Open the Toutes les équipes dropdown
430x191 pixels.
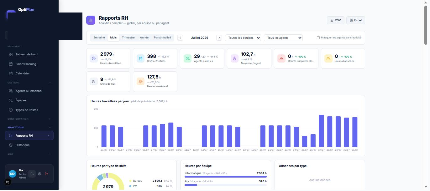pos(243,38)
